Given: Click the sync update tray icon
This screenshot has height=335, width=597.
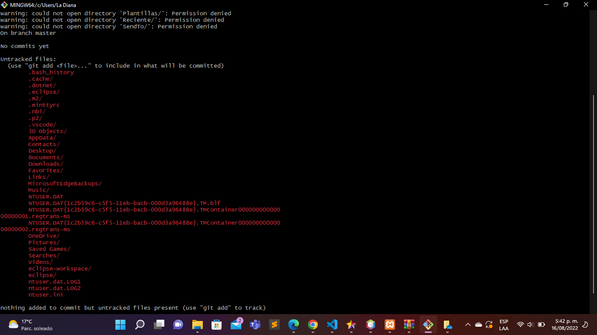Looking at the screenshot, I should point(489,325).
